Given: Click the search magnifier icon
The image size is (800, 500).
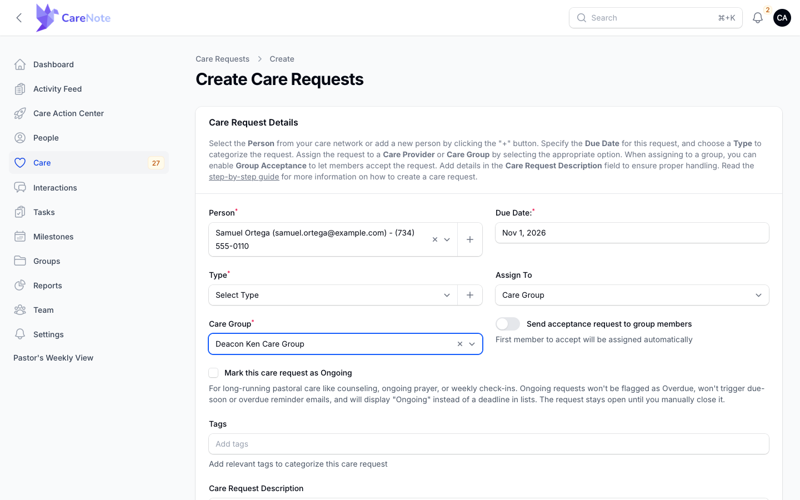Looking at the screenshot, I should pos(582,18).
